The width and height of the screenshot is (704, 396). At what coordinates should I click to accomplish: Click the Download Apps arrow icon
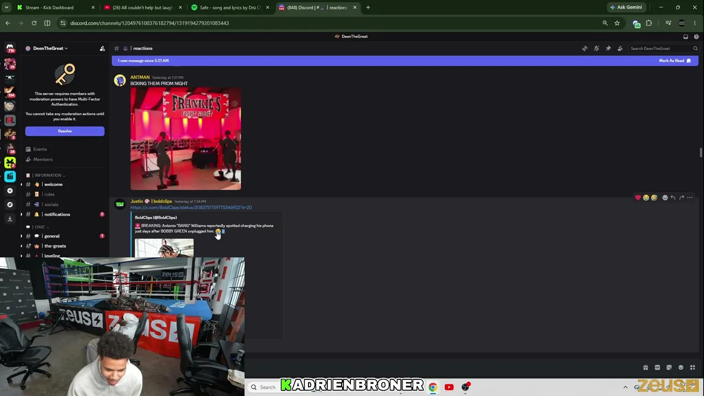(10, 218)
